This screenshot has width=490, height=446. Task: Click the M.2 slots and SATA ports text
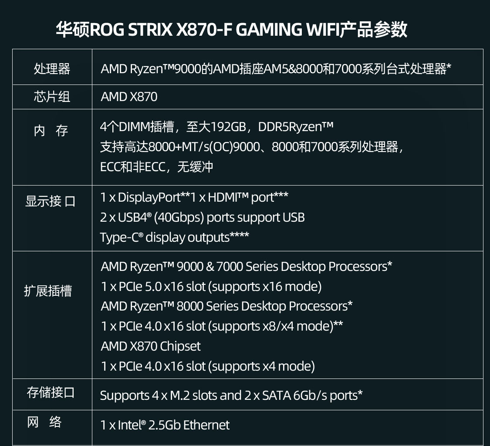point(231,395)
